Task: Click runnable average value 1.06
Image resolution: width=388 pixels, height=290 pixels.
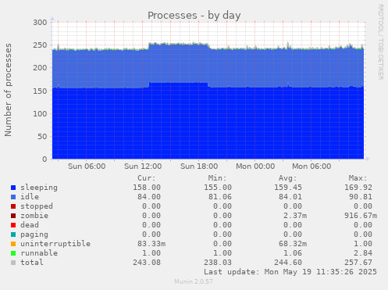Action: 293,253
